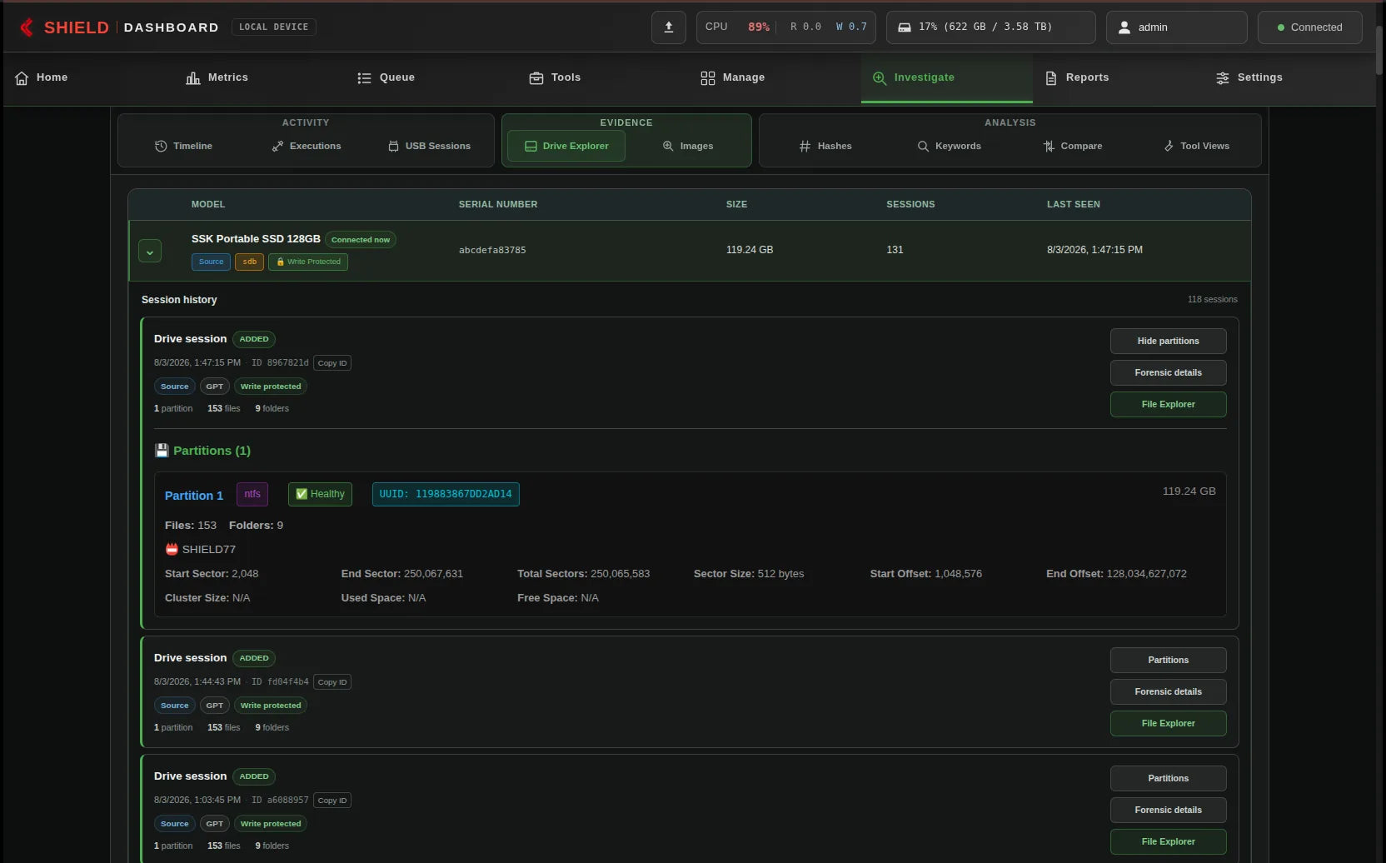Click the SHIELD logo chevron icon
The width and height of the screenshot is (1386, 863).
point(27,27)
